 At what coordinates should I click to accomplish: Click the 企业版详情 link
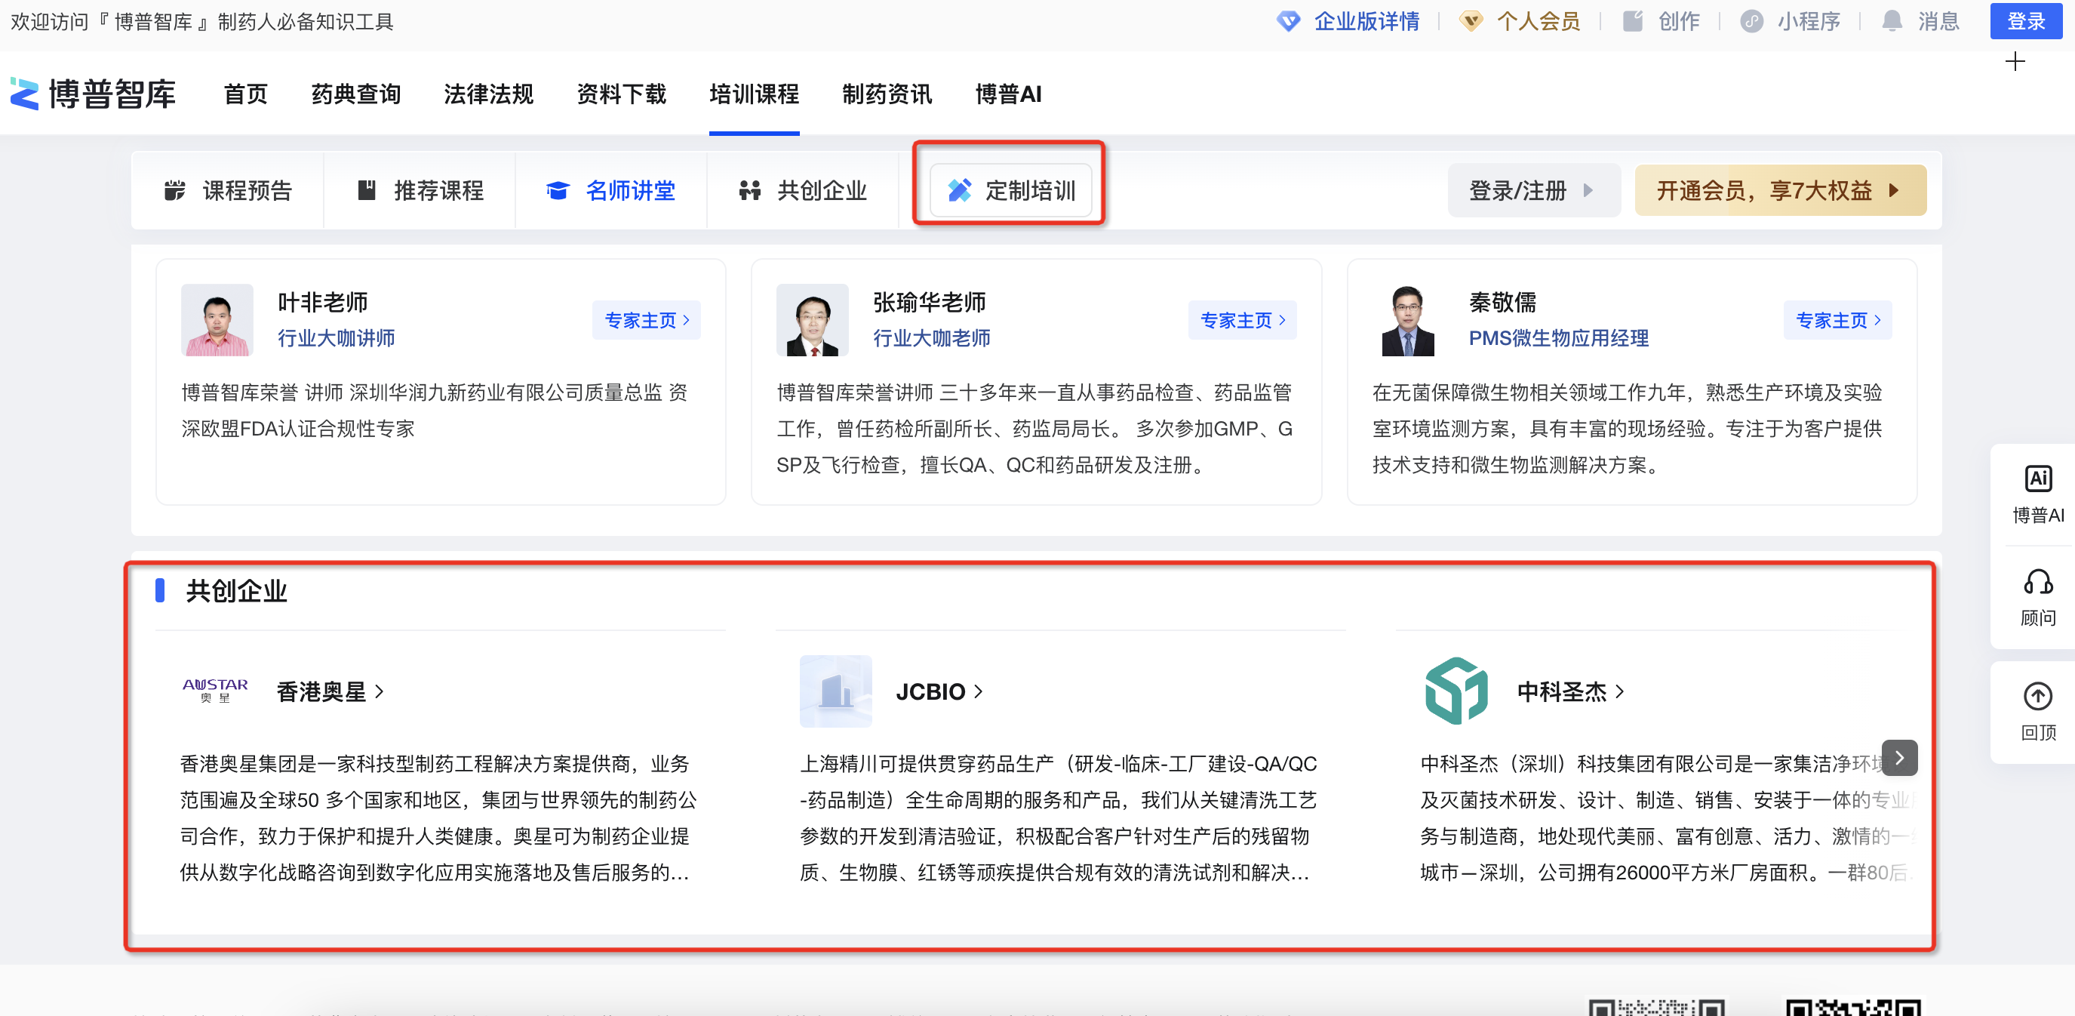coord(1366,21)
